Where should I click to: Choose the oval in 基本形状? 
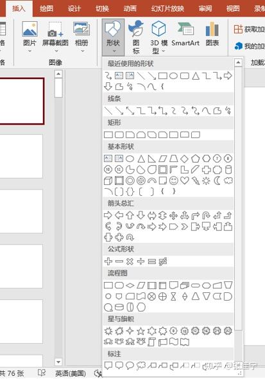coord(130,159)
